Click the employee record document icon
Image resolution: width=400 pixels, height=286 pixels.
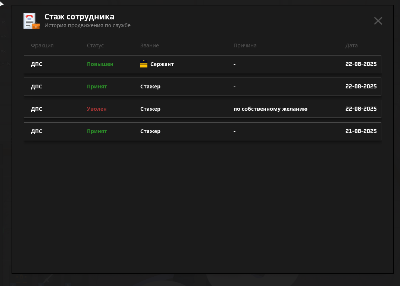point(32,21)
